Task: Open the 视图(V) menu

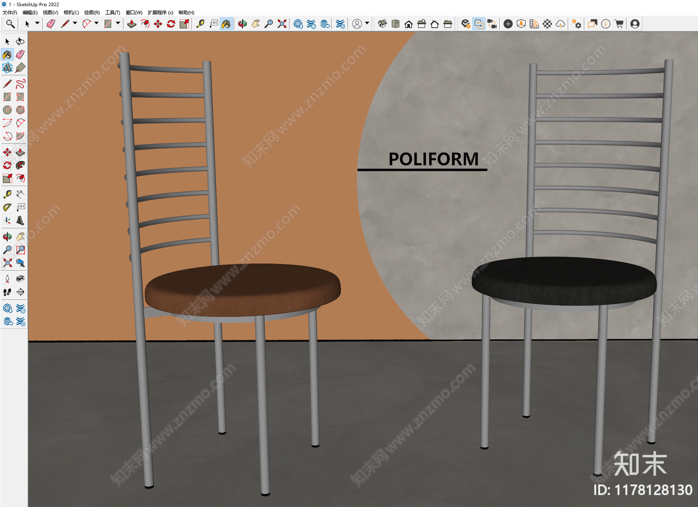Action: [x=50, y=13]
